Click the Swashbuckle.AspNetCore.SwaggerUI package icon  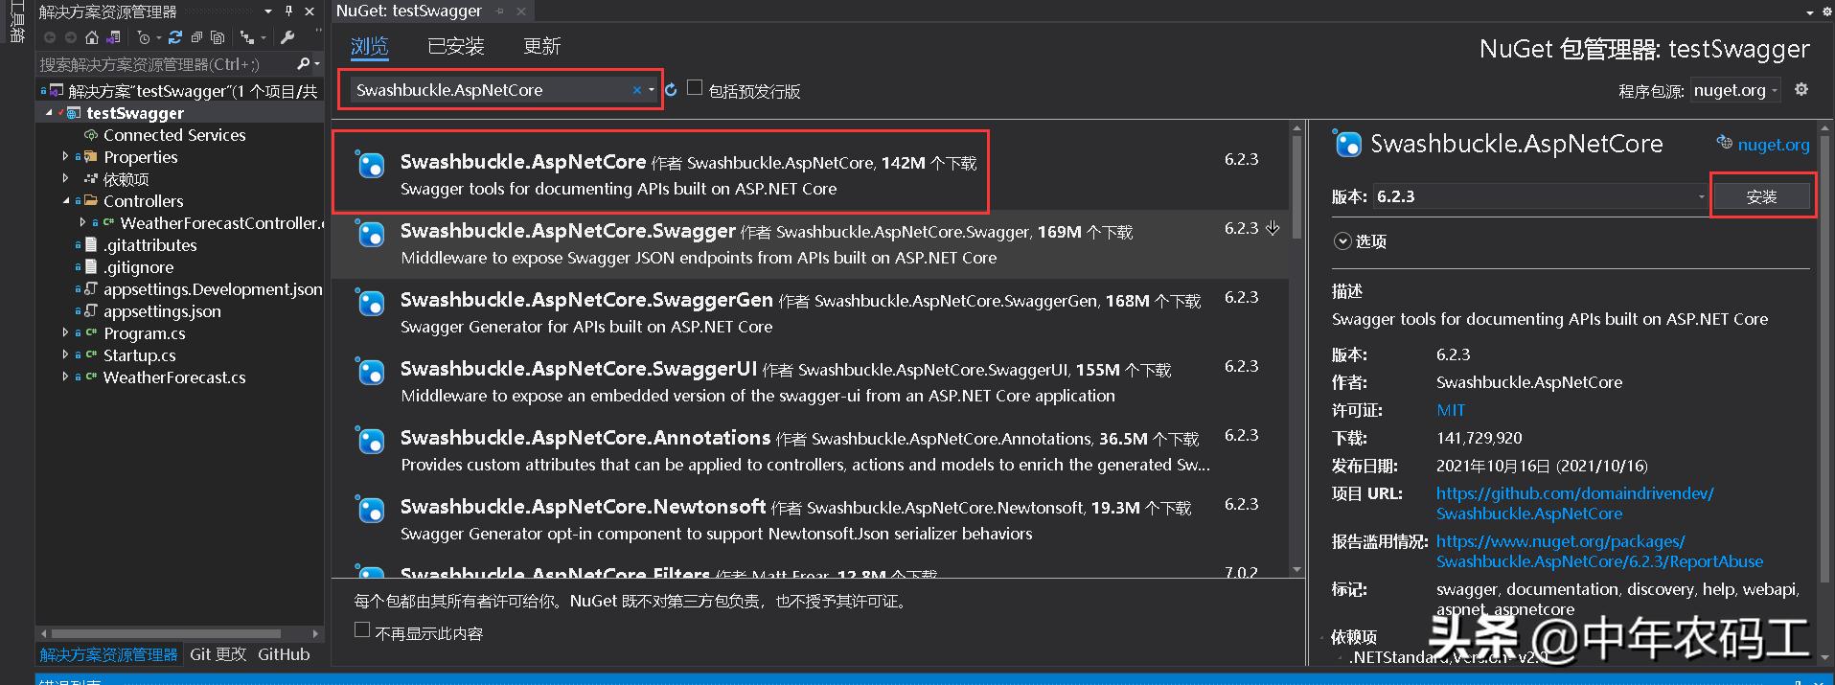click(x=370, y=372)
